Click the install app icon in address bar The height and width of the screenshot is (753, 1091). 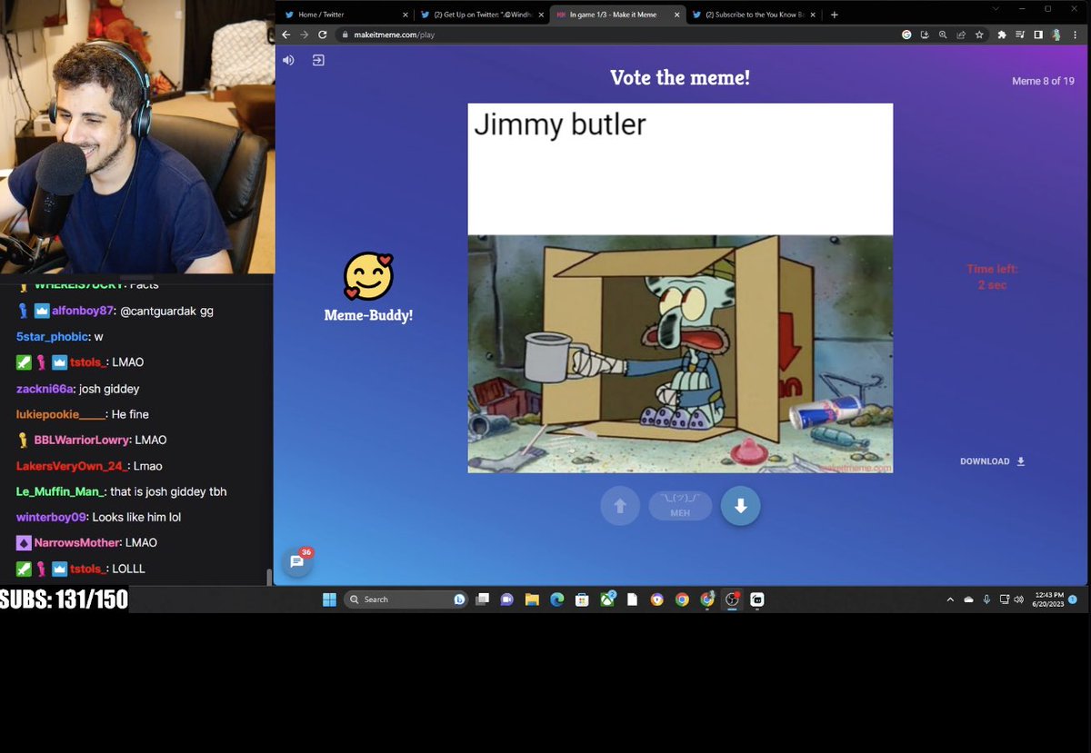[925, 35]
